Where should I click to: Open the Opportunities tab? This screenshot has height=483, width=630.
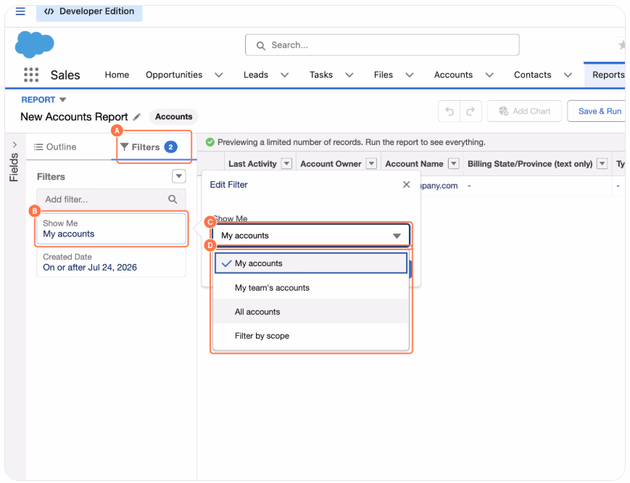174,75
